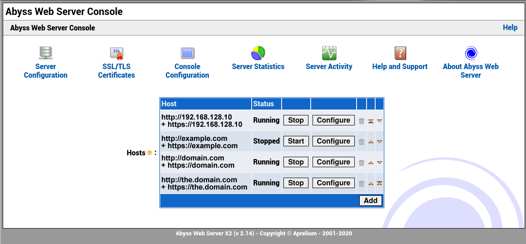Configure the the.domain.com host
Image resolution: width=526 pixels, height=244 pixels.
click(x=333, y=183)
